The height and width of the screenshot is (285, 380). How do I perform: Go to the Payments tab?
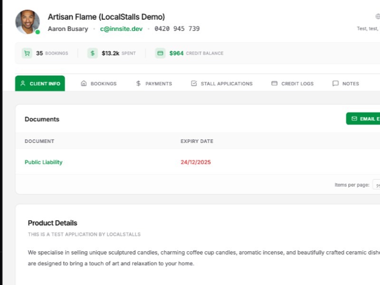coord(154,84)
